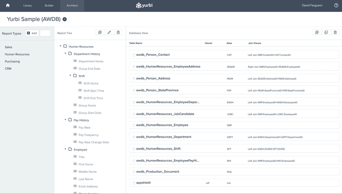
Task: Select the Group Start Date field
Action: (90, 113)
